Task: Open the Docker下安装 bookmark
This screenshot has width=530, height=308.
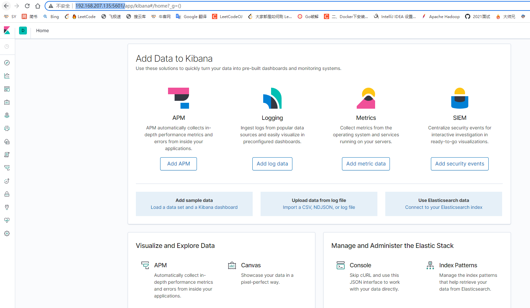Action: click(x=346, y=16)
